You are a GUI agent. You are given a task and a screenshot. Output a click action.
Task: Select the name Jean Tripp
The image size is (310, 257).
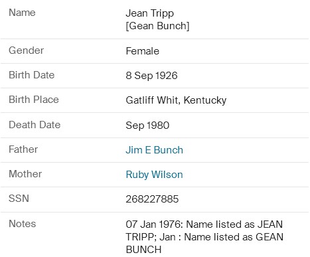149,13
